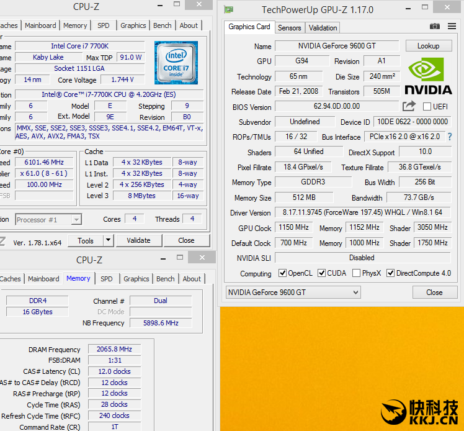This screenshot has width=464, height=431.
Task: Toggle the UEFI checkbox
Action: click(427, 107)
